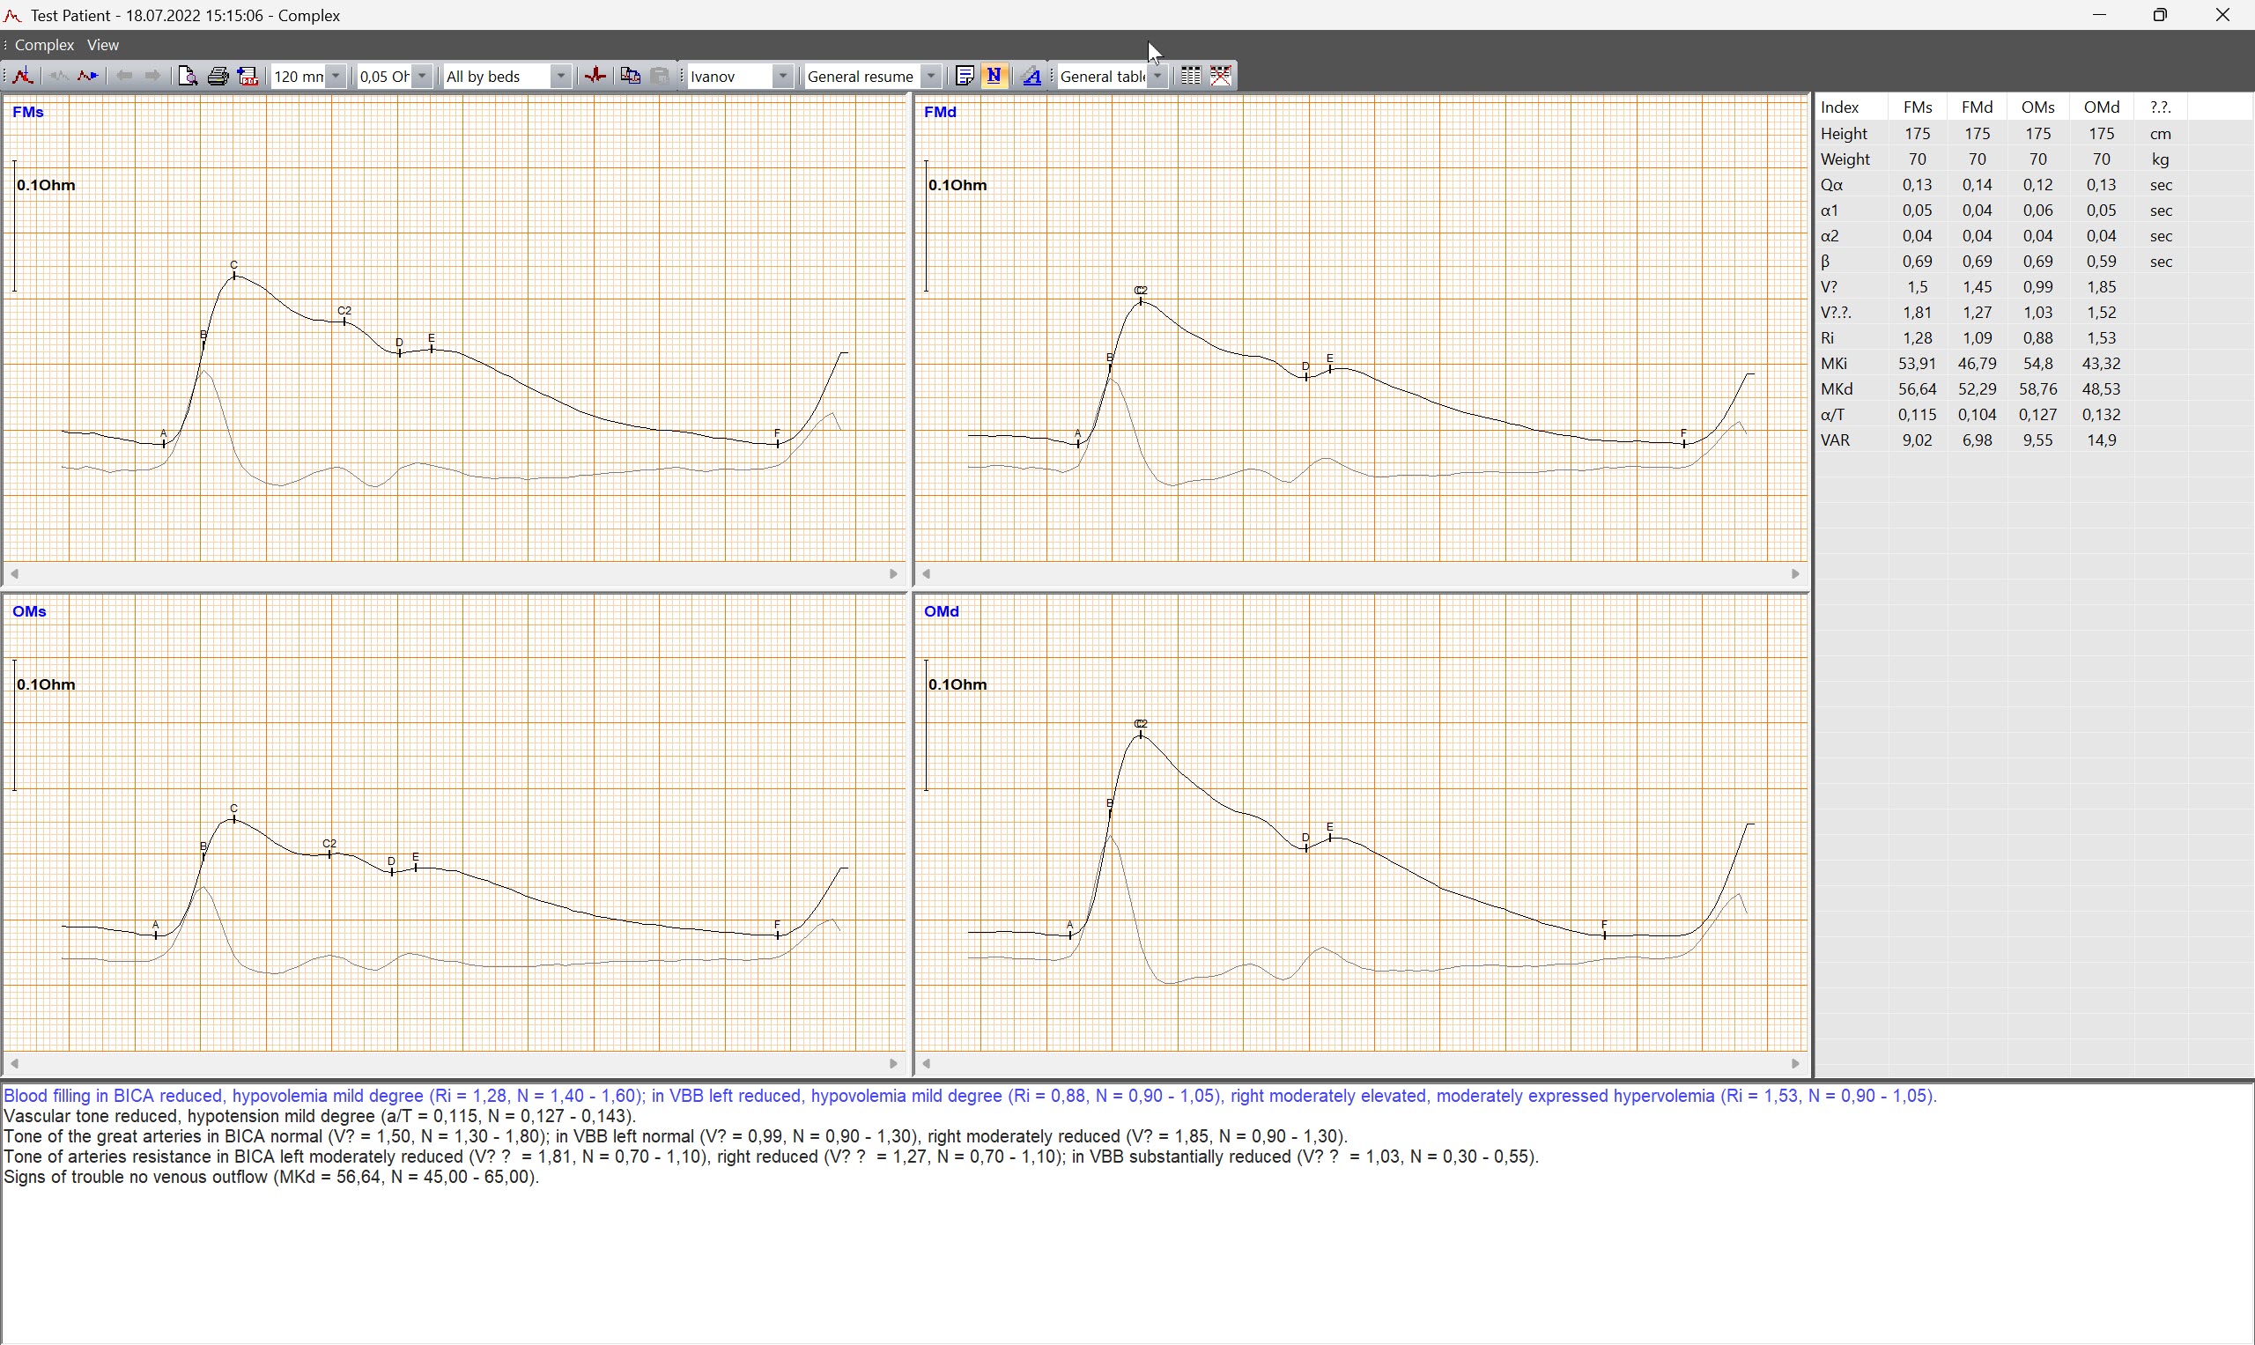2255x1345 pixels.
Task: Open the Complex menu
Action: 43,44
